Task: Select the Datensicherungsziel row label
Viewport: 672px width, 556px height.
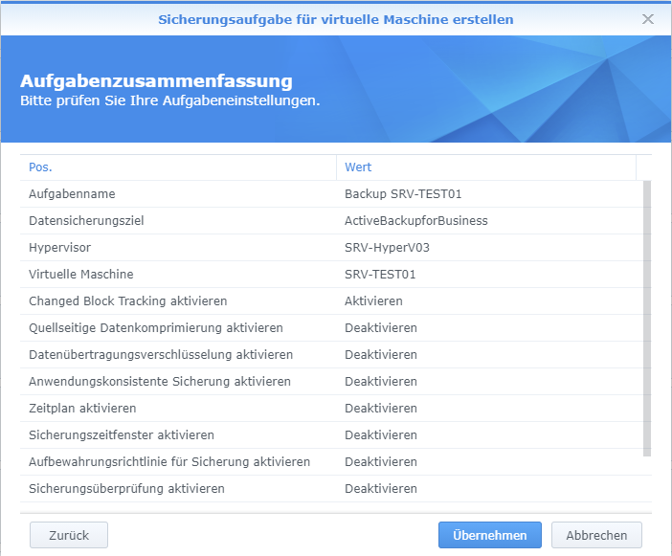Action: tap(86, 221)
